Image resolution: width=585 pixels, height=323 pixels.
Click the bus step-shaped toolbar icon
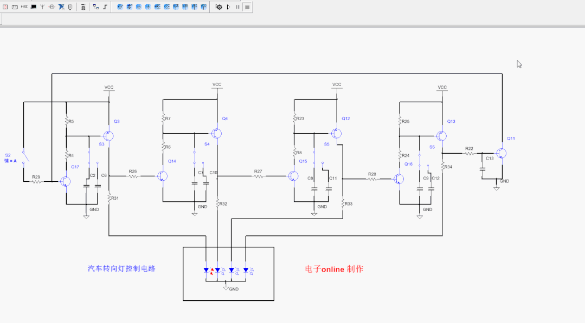pos(105,7)
